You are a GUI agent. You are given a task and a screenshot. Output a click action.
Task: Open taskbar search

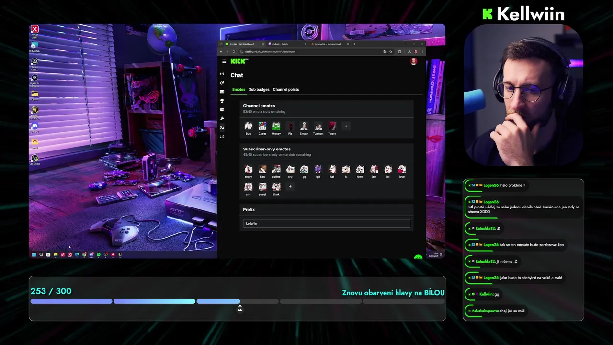point(41,255)
